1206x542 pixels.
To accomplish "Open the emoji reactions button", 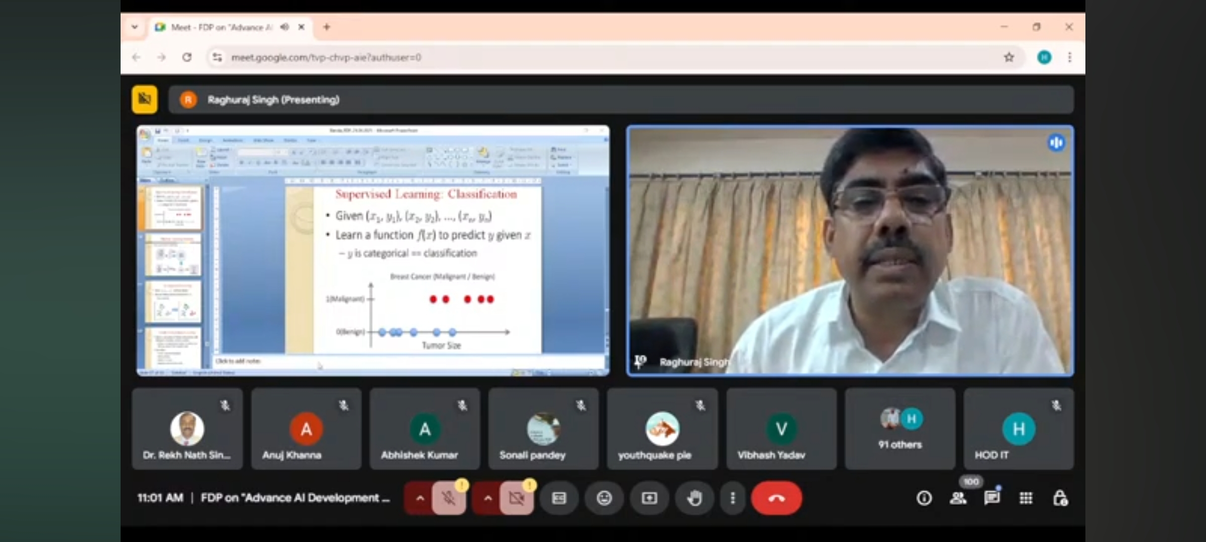I will [604, 498].
